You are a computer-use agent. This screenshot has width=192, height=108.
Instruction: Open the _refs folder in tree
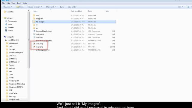pos(10,46)
